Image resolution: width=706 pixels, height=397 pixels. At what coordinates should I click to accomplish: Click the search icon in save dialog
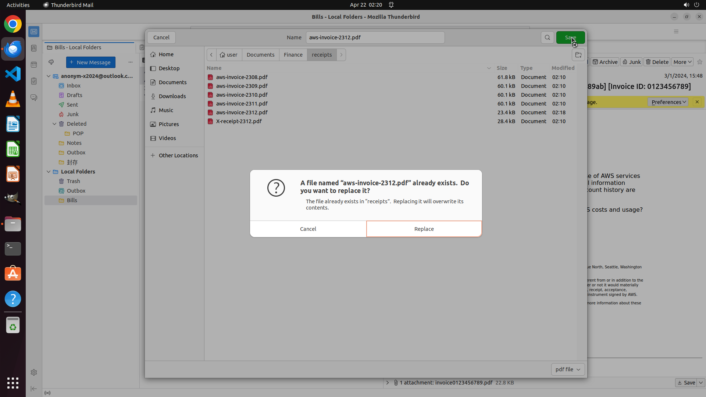coord(547,37)
